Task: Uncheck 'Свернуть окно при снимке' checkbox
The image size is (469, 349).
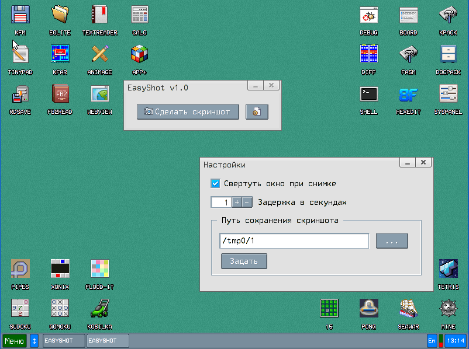Action: click(x=215, y=184)
